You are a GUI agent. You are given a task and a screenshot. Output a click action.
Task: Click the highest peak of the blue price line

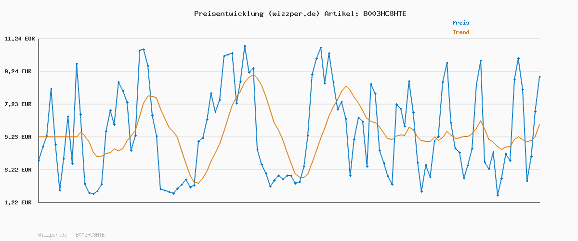[245, 46]
